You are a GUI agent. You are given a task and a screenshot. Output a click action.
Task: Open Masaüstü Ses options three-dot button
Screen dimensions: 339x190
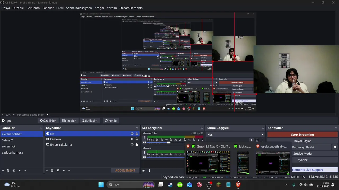144,138
